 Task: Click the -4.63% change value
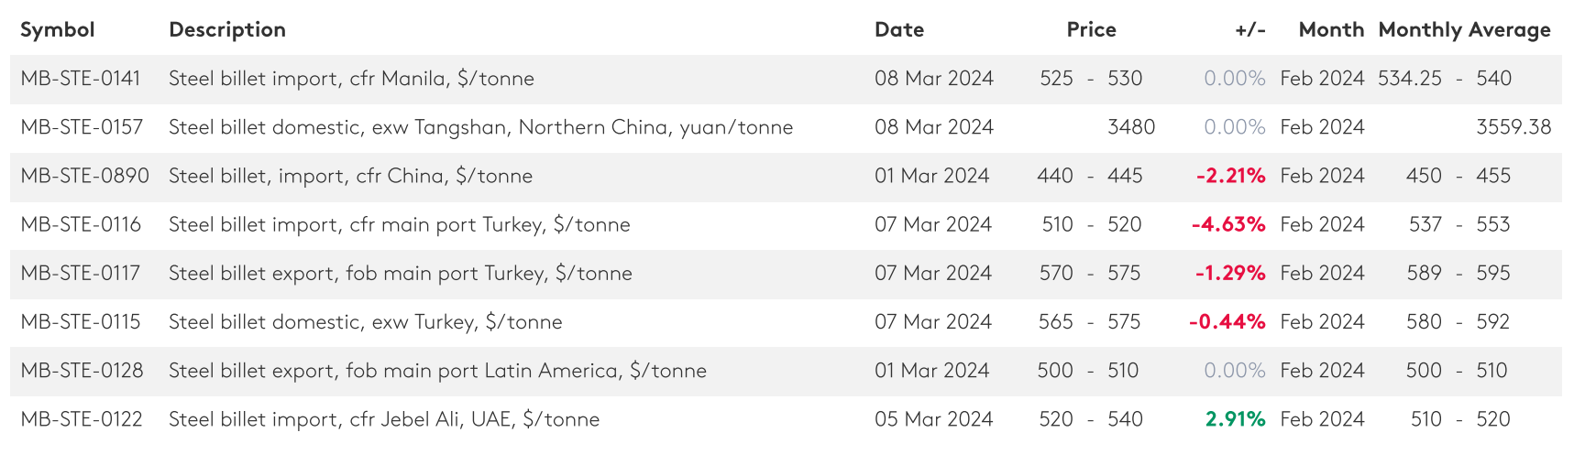[1227, 224]
